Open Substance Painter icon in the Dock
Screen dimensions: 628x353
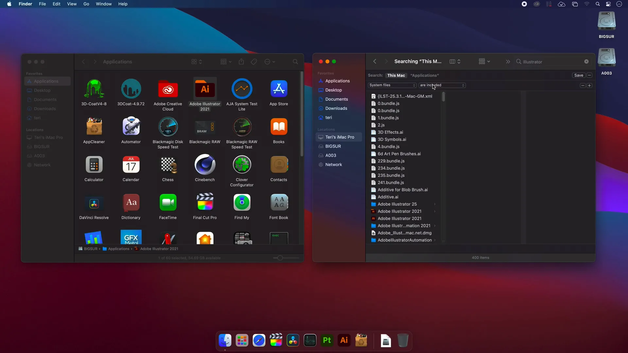tap(327, 340)
